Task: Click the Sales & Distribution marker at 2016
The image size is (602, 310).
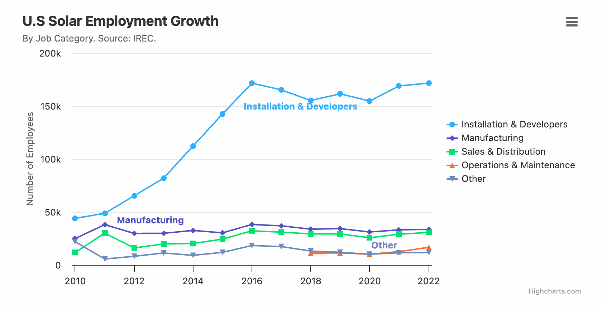Action: [252, 231]
